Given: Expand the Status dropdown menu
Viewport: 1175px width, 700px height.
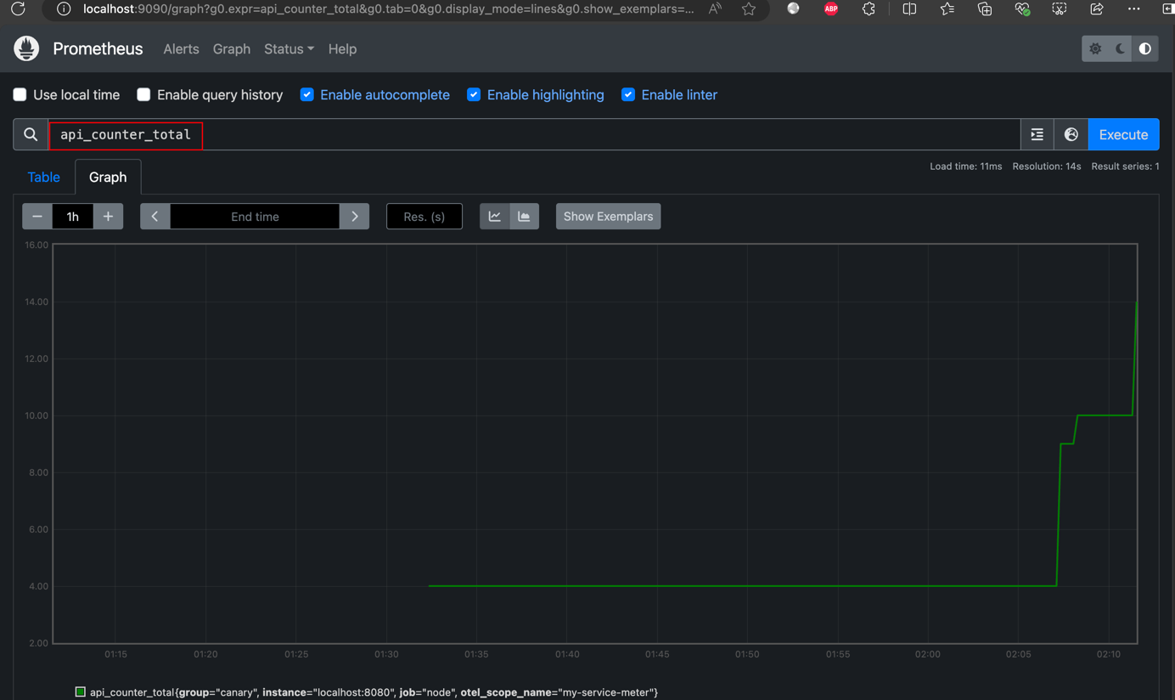Looking at the screenshot, I should click(289, 49).
